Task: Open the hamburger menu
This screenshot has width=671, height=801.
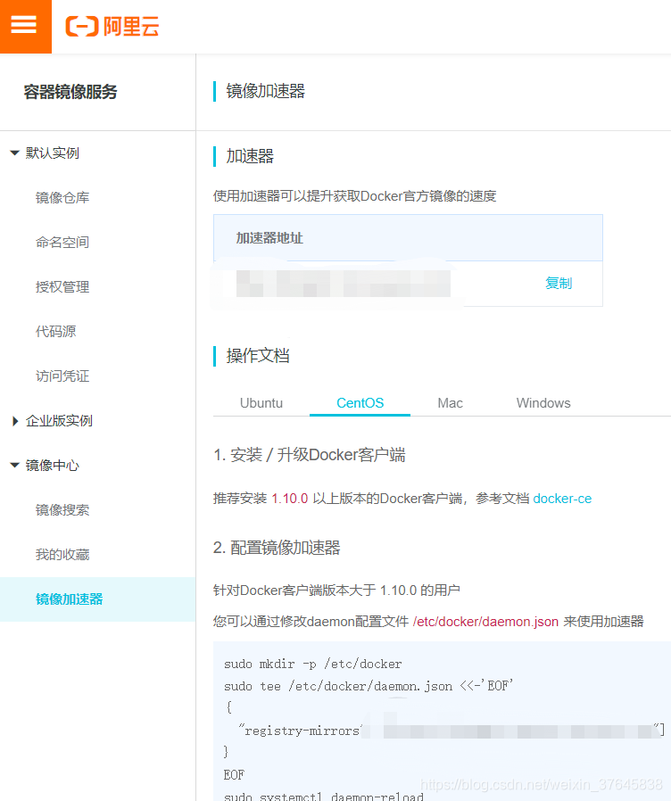Action: 24,26
